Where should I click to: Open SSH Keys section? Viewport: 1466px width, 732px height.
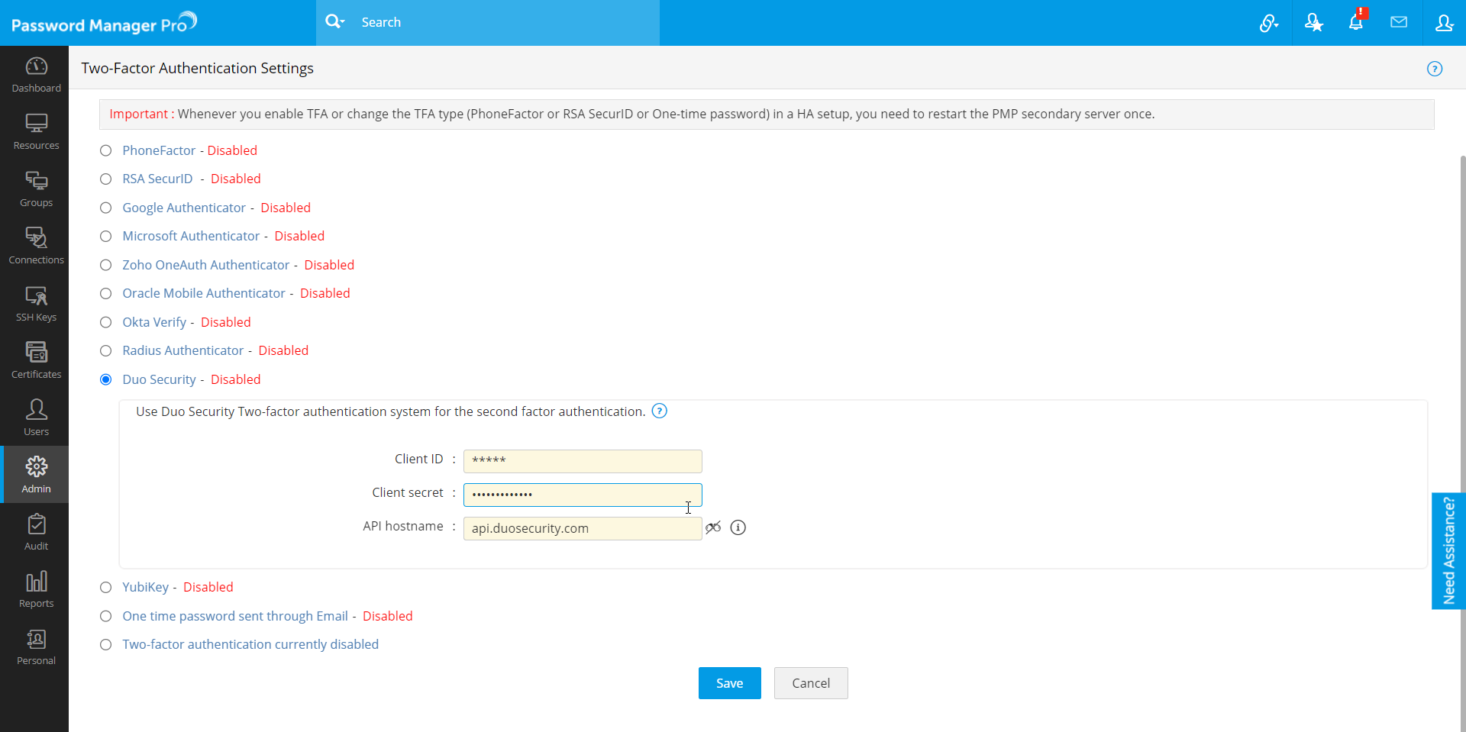point(36,304)
